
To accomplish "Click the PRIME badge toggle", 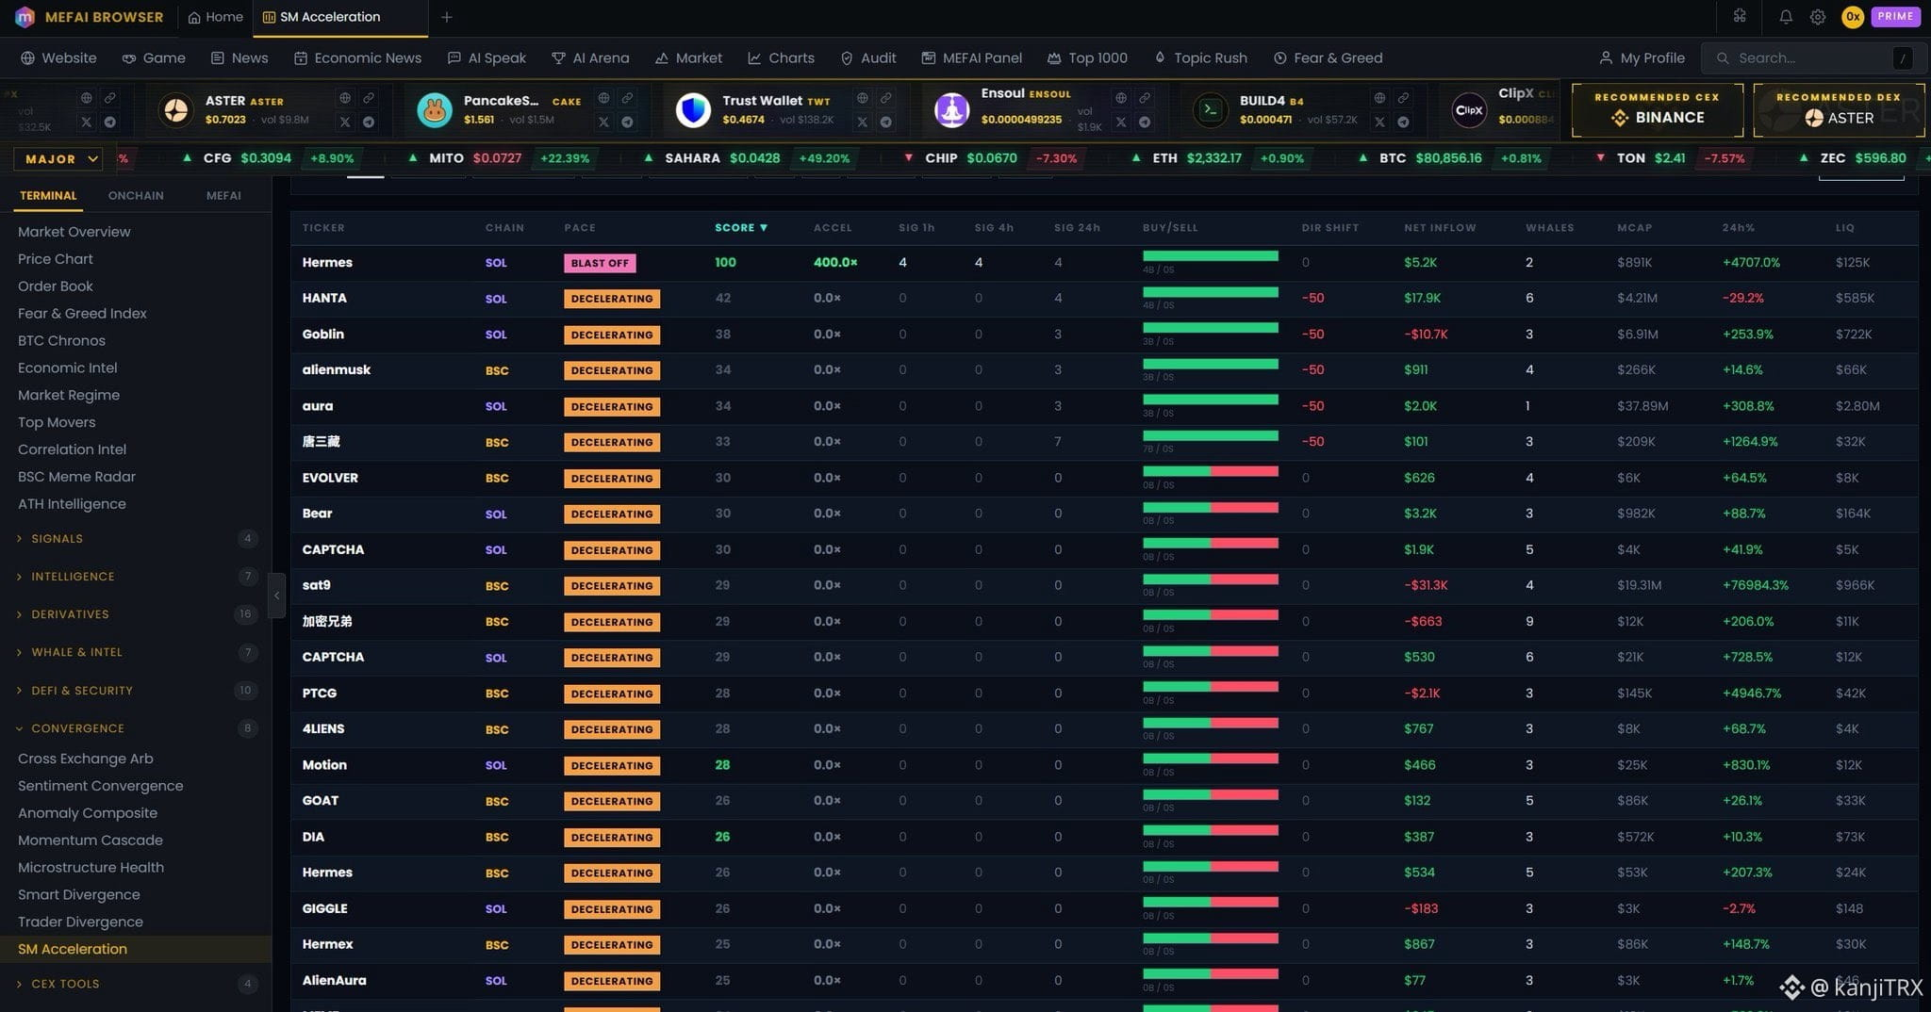I will point(1895,17).
